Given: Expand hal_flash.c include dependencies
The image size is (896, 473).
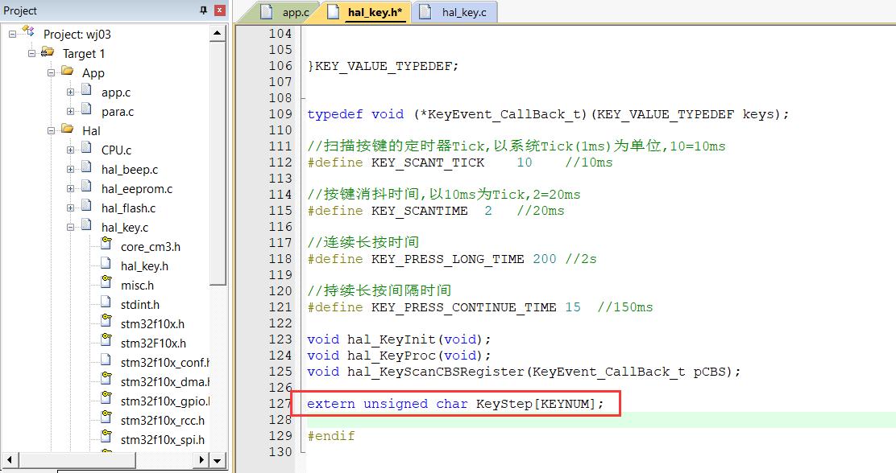Looking at the screenshot, I should click(x=70, y=208).
